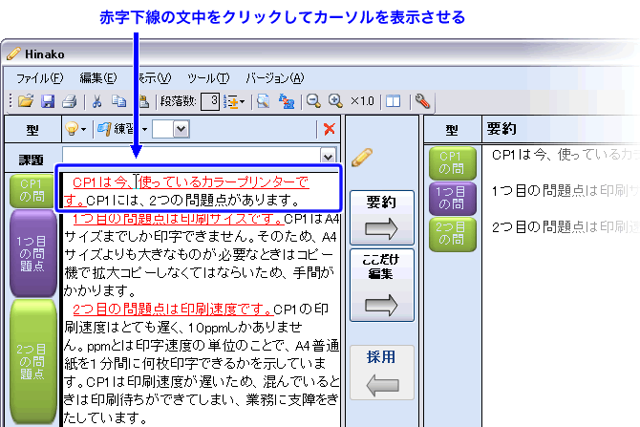Click the open folder toolbar icon
This screenshot has width=640, height=427.
tap(25, 101)
